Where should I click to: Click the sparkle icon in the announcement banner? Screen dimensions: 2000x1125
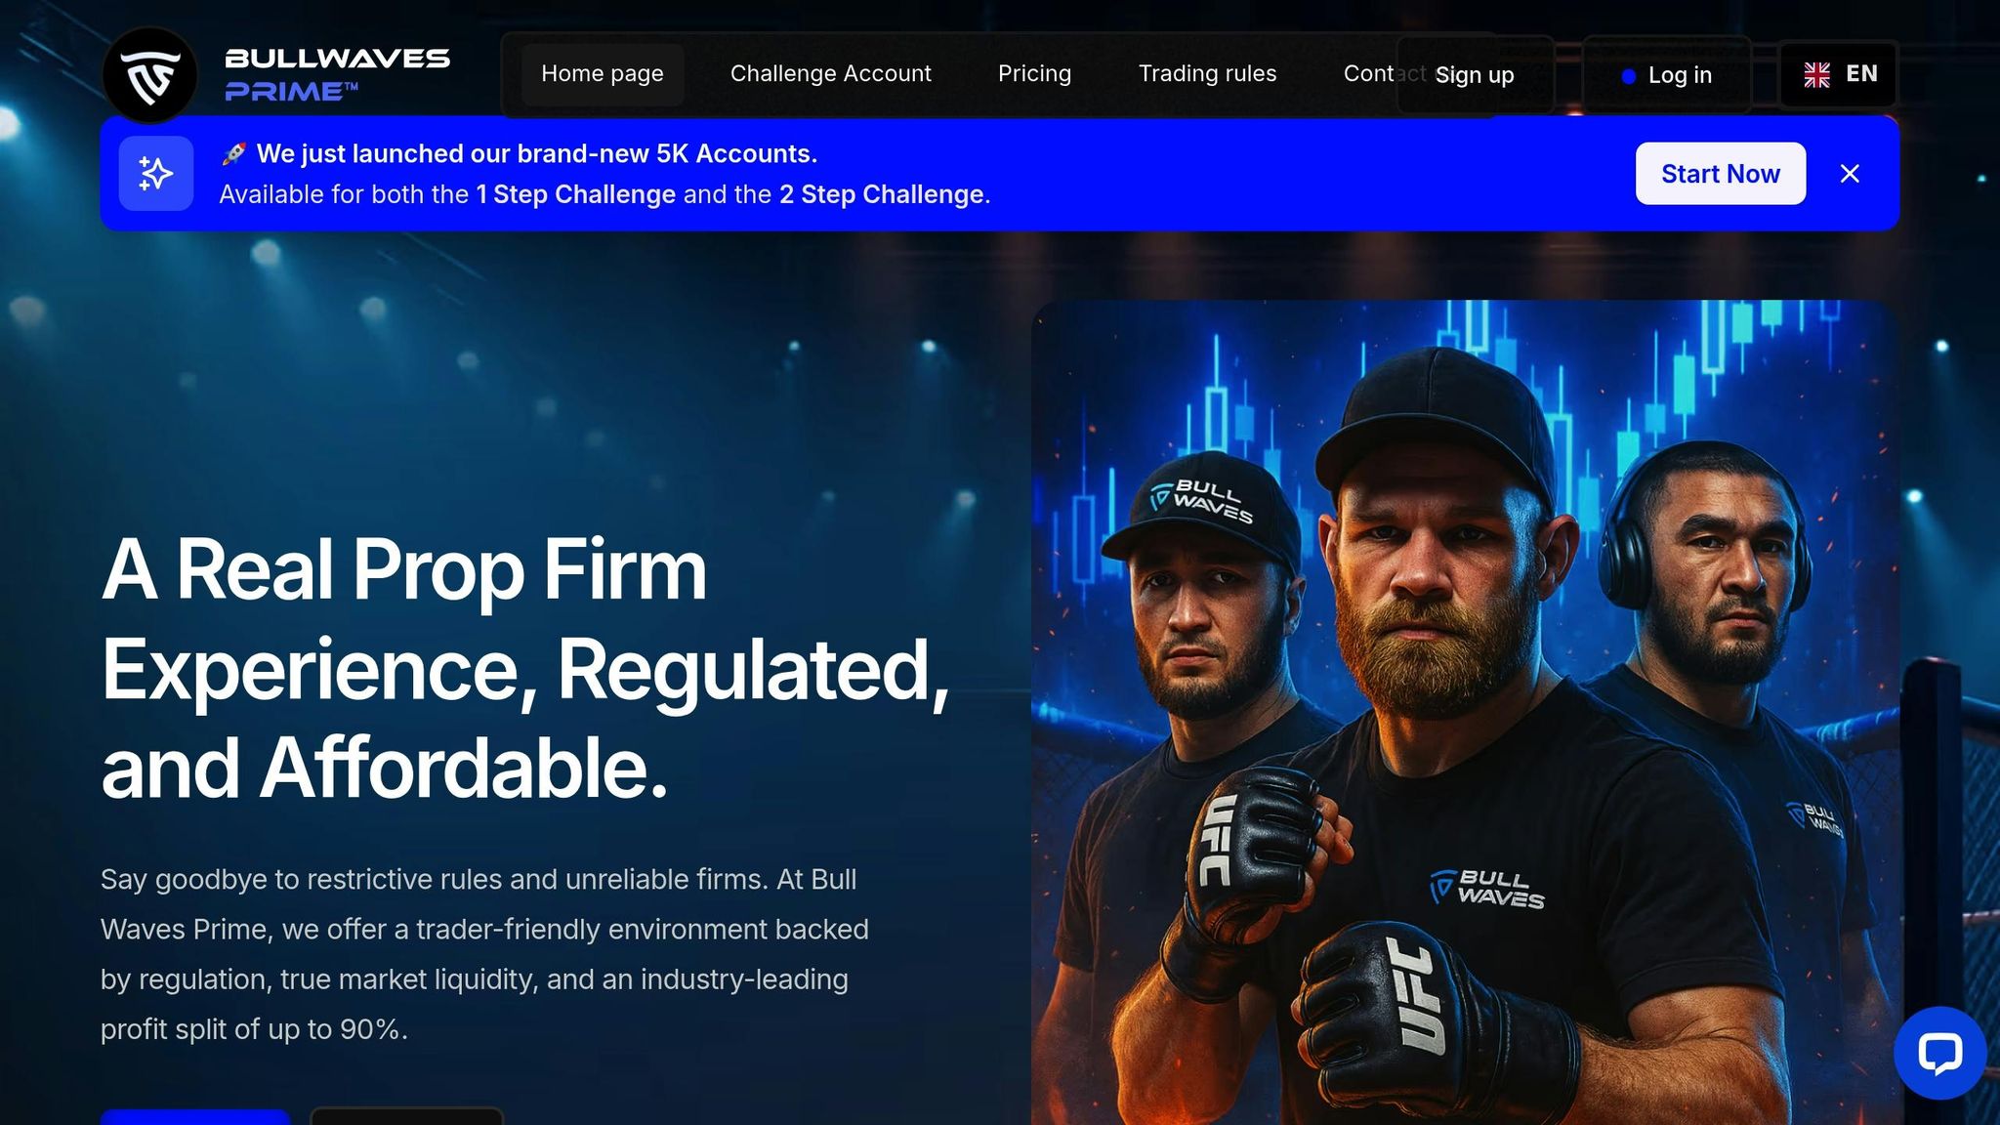(x=156, y=174)
